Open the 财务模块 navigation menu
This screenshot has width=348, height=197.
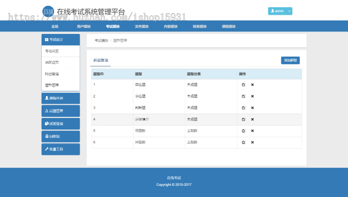tap(200, 26)
